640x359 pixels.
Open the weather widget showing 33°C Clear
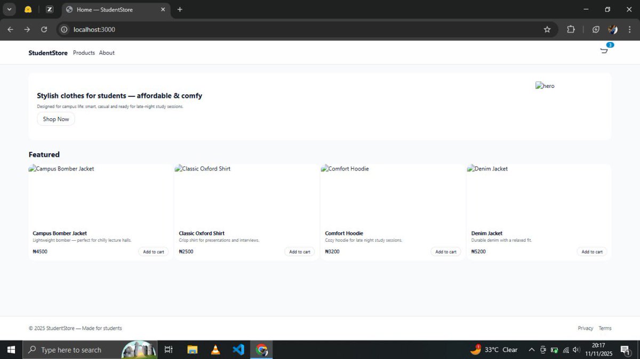(494, 350)
